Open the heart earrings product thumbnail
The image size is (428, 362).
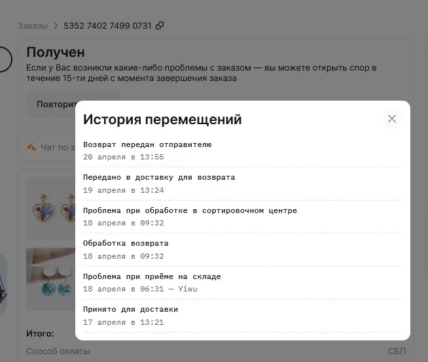pos(51,208)
